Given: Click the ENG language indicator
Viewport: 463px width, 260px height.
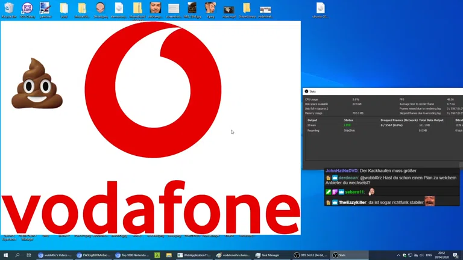Looking at the screenshot, I should 428,255.
